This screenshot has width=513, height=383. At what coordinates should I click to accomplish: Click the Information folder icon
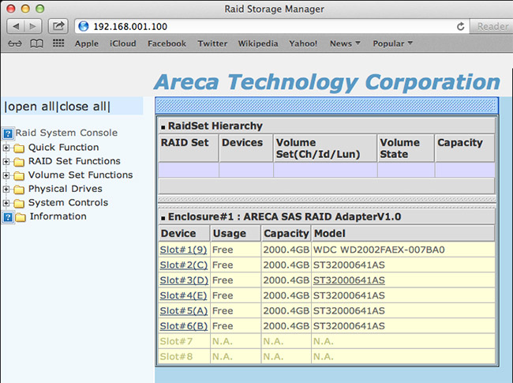(21, 217)
